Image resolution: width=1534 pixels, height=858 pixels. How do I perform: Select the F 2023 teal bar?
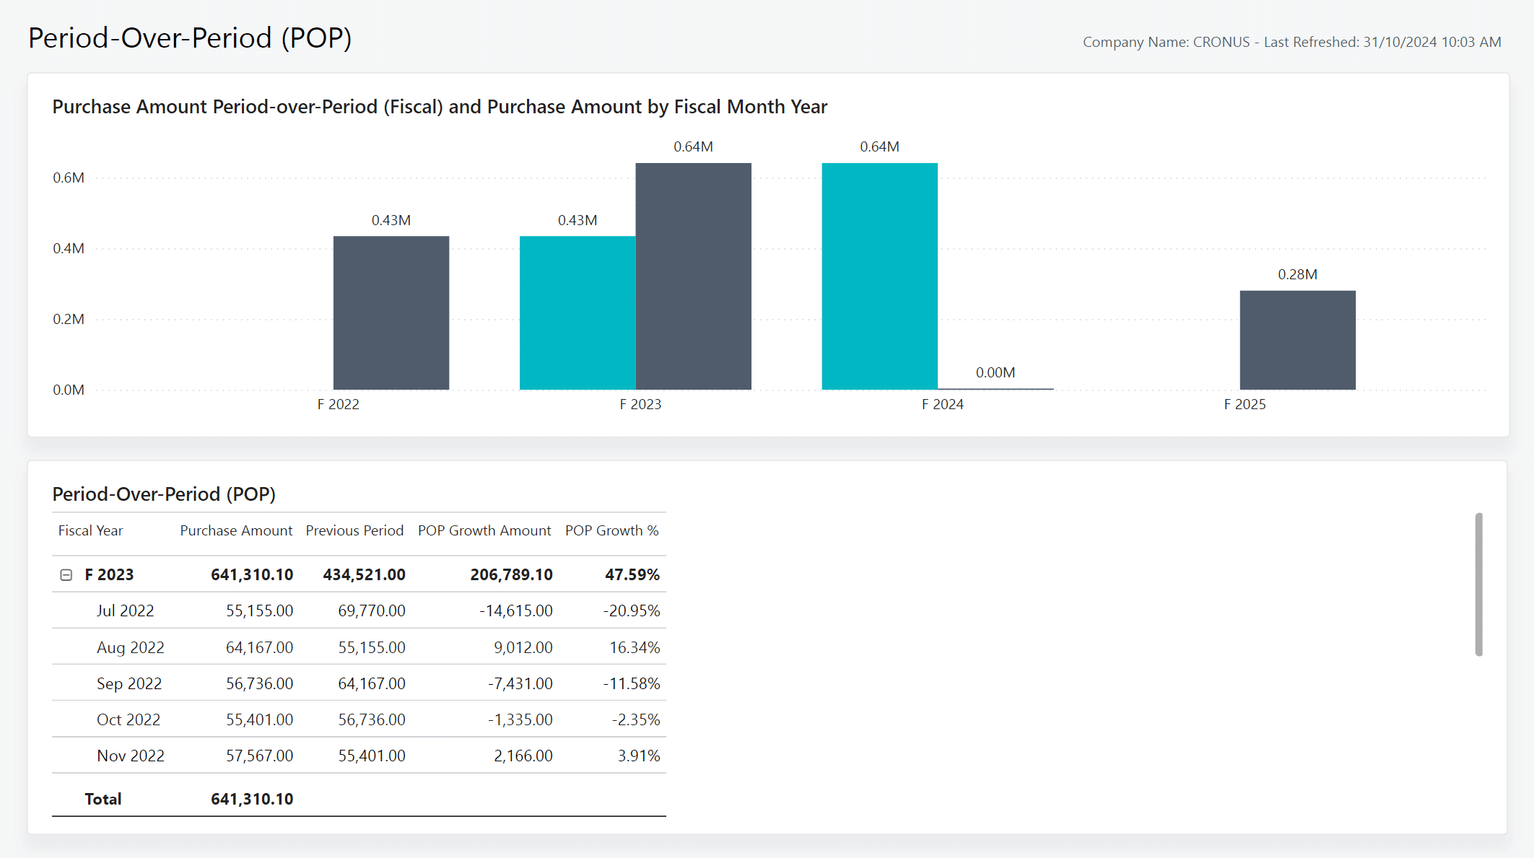(578, 312)
